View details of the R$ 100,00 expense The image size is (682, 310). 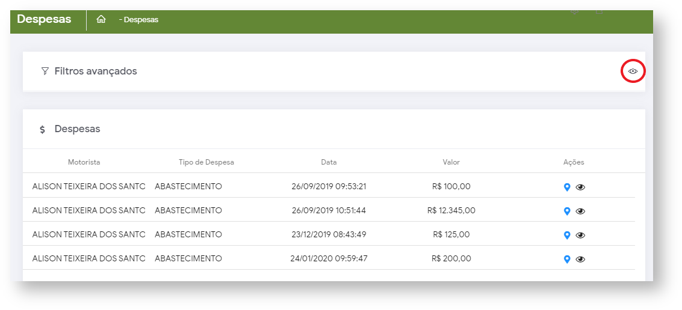[580, 187]
